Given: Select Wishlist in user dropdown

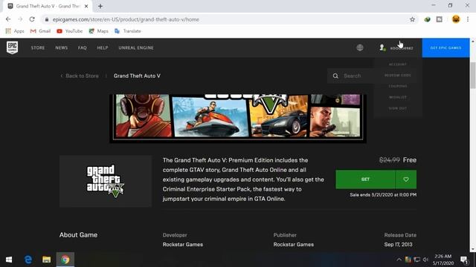Looking at the screenshot, I should coord(398,97).
